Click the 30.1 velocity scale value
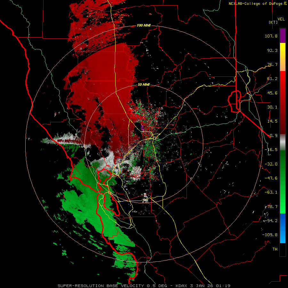The width and height of the screenshot is (288, 288). click(x=272, y=107)
